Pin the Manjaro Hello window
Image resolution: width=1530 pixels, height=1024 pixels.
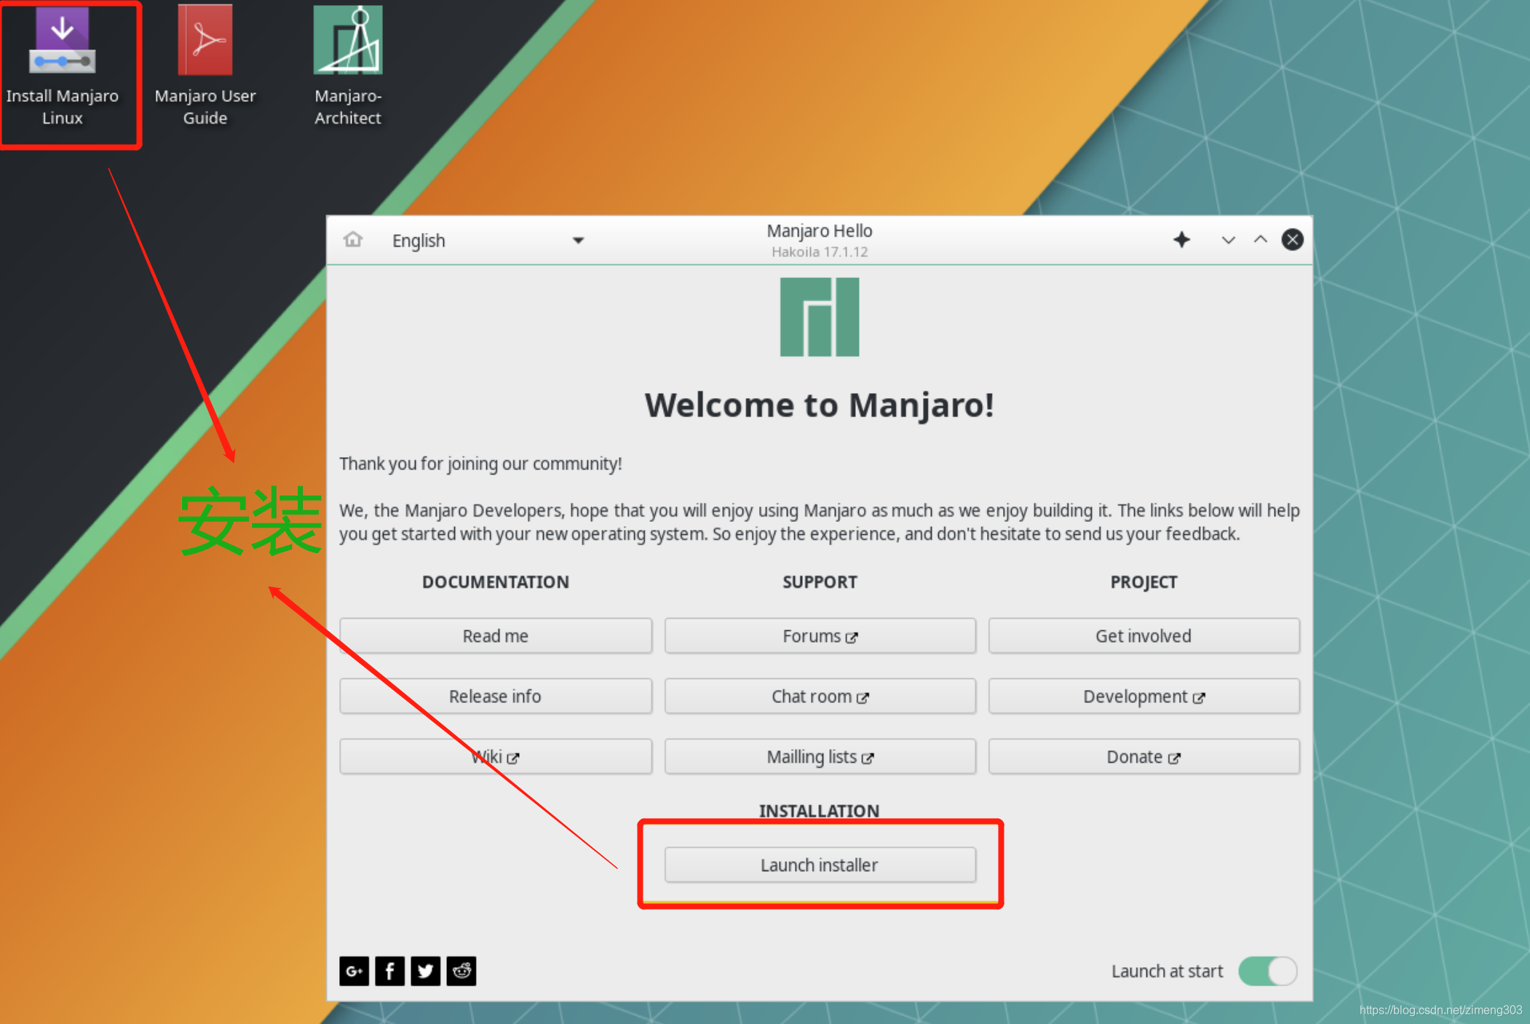[1181, 239]
